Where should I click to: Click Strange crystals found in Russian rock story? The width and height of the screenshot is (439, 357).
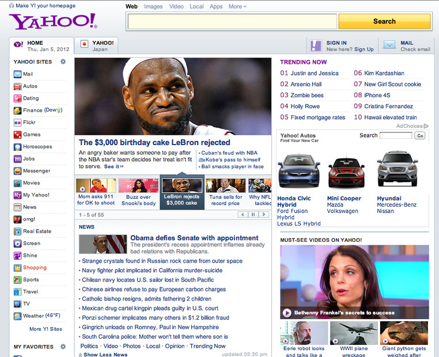(x=162, y=261)
